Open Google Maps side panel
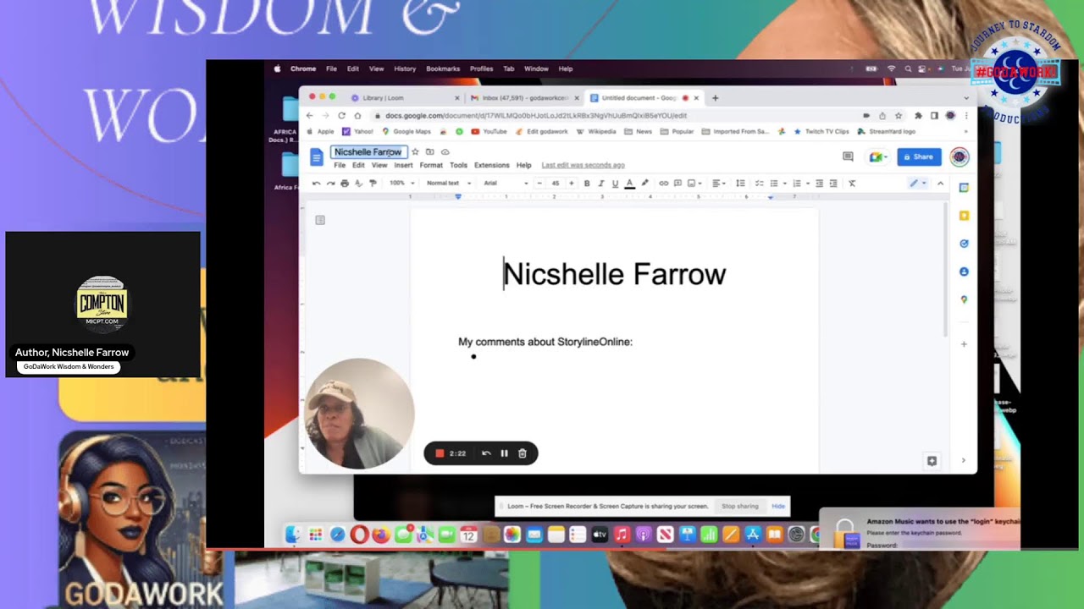 964,299
